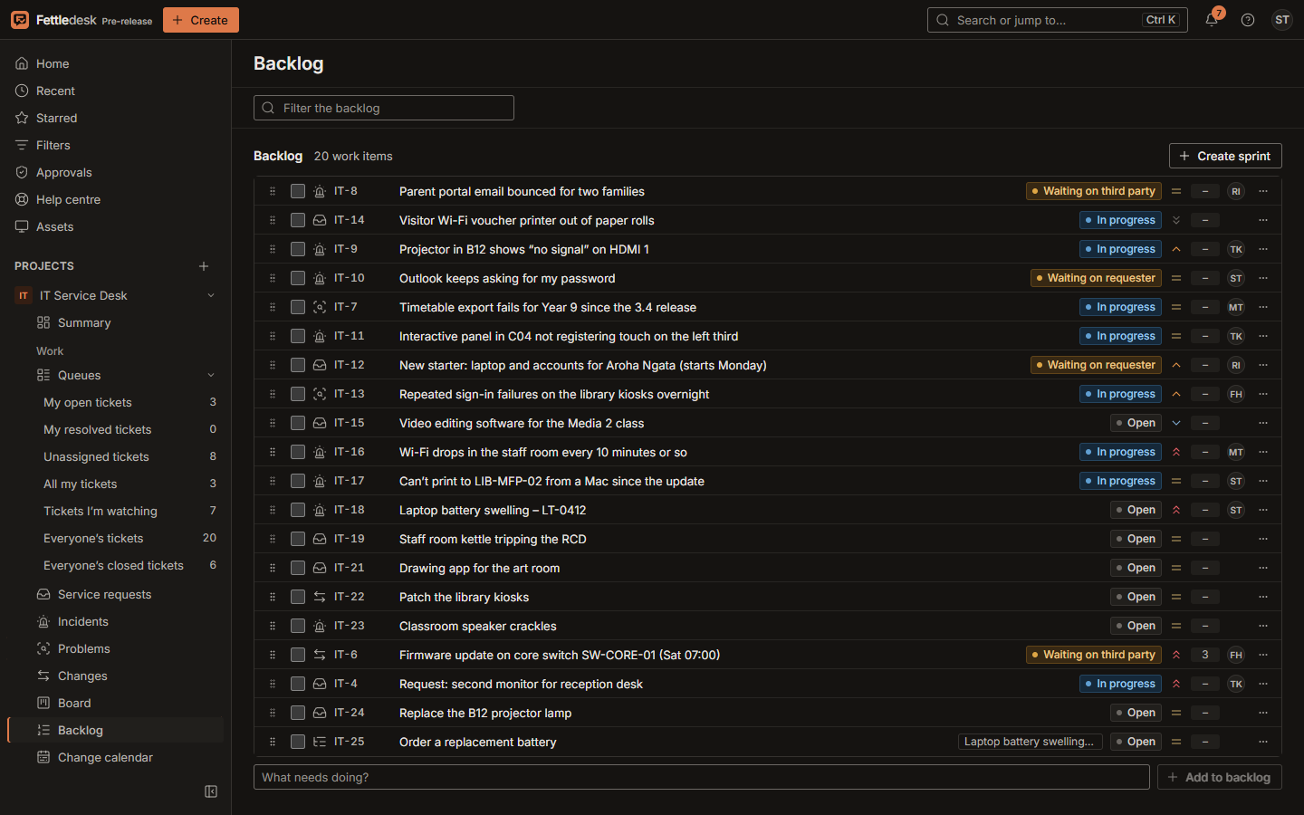This screenshot has height=815, width=1304.
Task: Click the high priority icon on IT-12
Action: point(1176,365)
